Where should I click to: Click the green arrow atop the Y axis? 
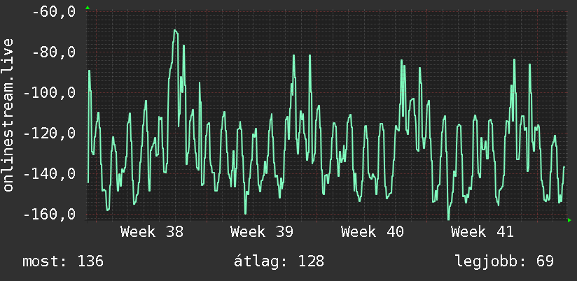click(x=88, y=8)
